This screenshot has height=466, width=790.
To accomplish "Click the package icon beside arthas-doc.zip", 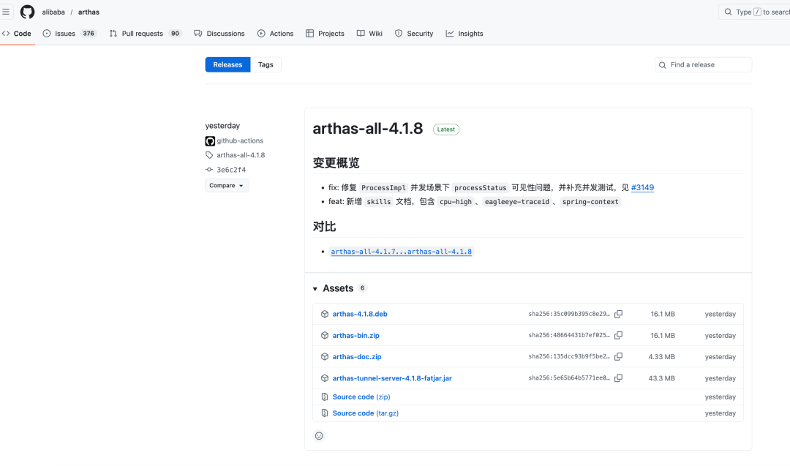I will click(x=325, y=357).
